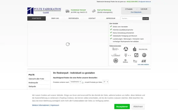Click the small refresh icon beside sort dropdown
Image resolution: width=178 pixels, height=111 pixels.
pos(83,83)
